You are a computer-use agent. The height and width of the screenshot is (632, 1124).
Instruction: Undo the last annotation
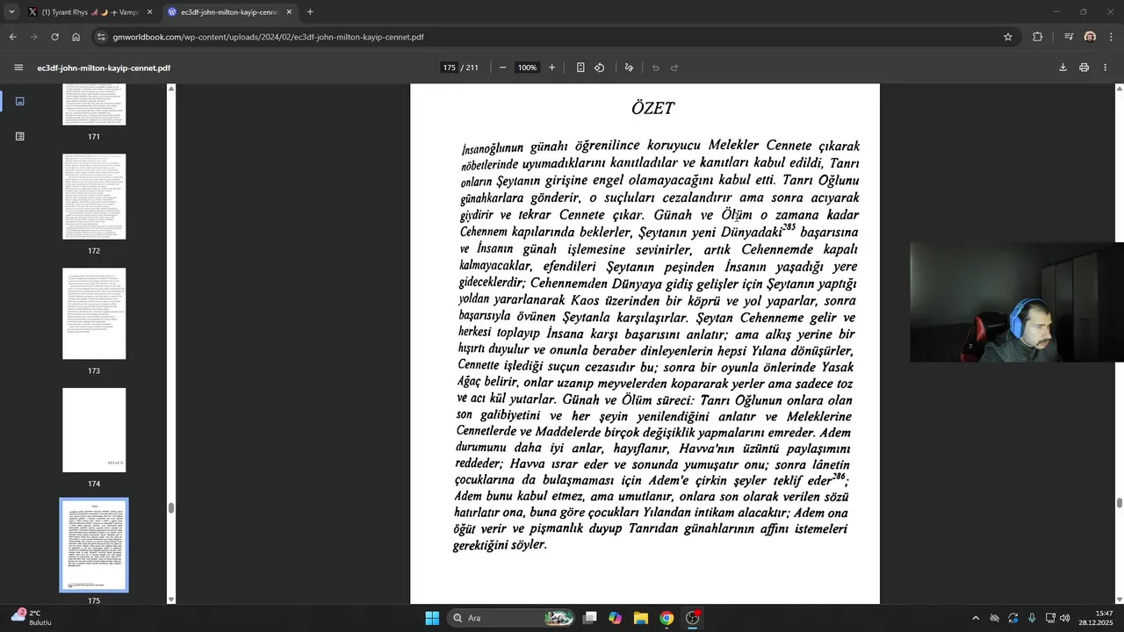pyautogui.click(x=655, y=68)
